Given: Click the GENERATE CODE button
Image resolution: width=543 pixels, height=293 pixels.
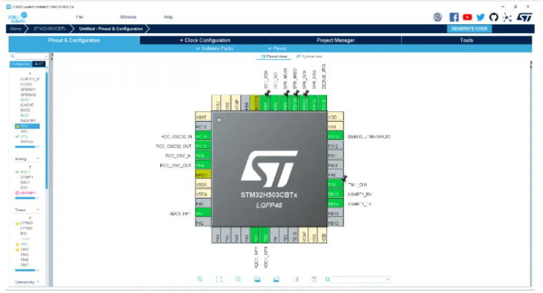Looking at the screenshot, I should (x=469, y=29).
